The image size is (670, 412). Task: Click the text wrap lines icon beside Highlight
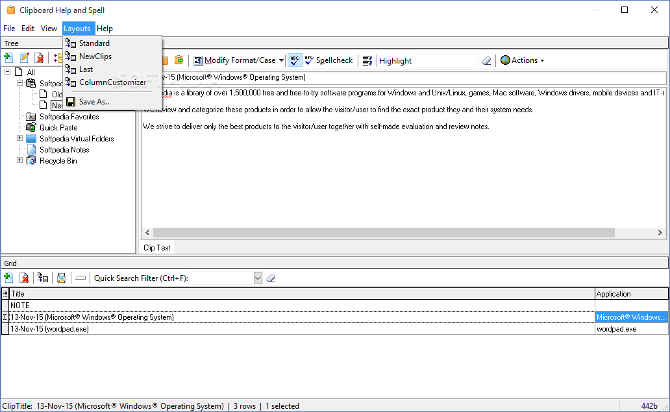(x=367, y=60)
